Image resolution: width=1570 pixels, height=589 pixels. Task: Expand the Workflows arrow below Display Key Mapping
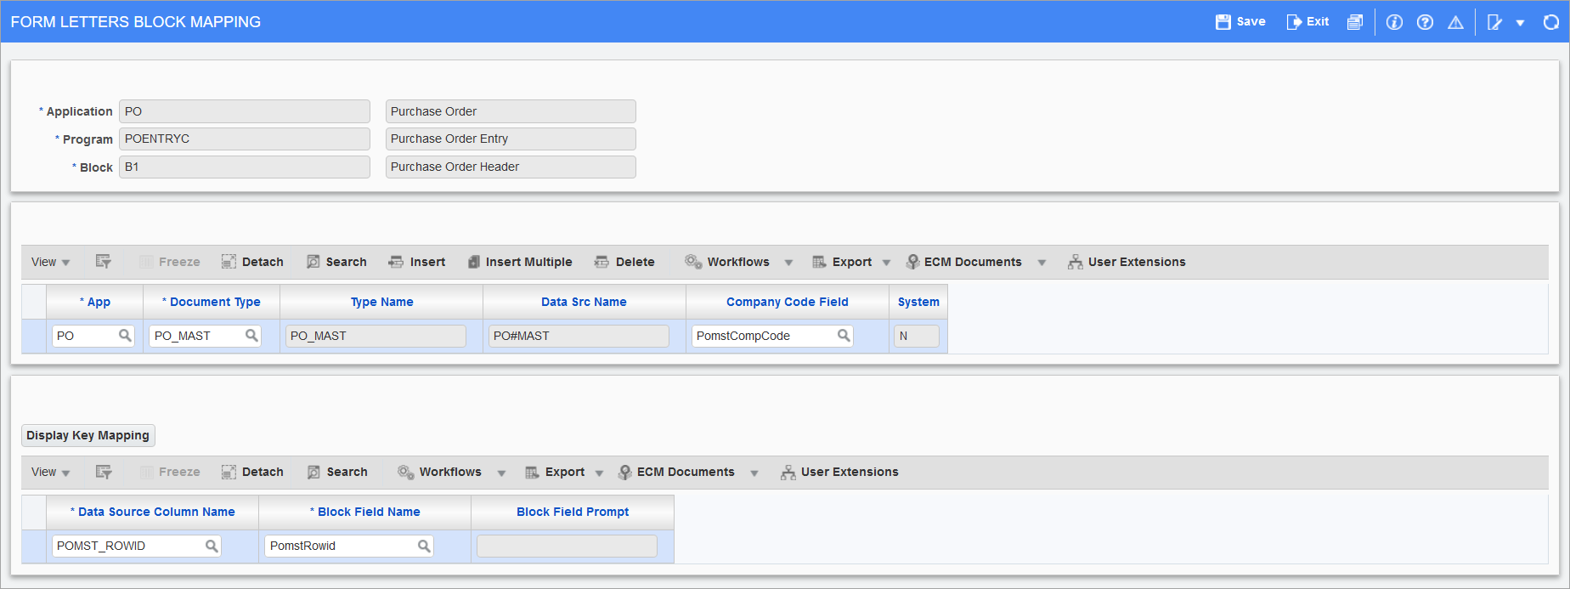[x=501, y=473]
